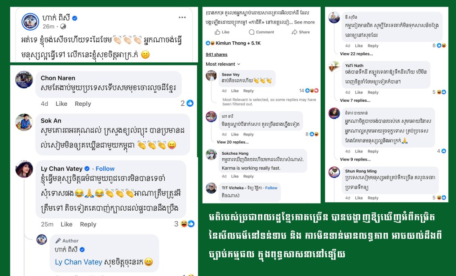Screen dimensions: 456x276
Task: Open the 941 shares list
Action: tap(216, 54)
